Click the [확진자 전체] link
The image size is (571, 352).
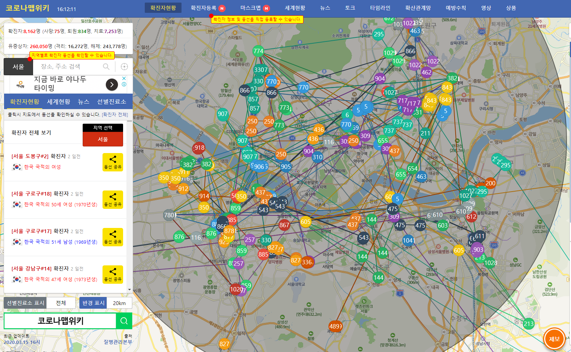[x=115, y=115]
